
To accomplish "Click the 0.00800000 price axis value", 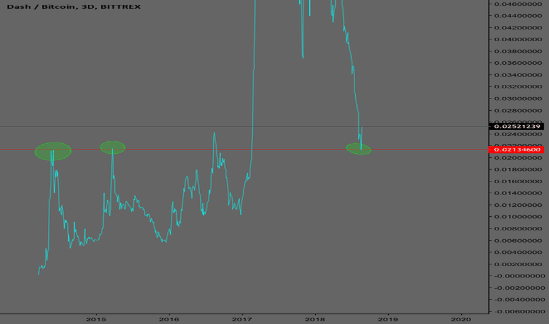I will point(518,229).
